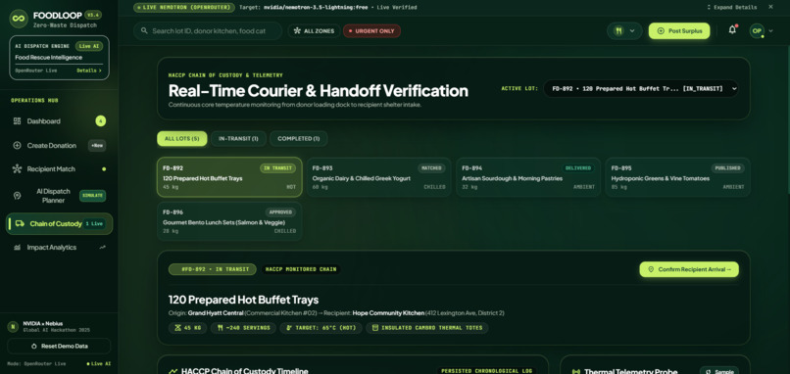Click the utensils icon on the ~240 Servings chip
Screen dimensions: 790x374
(x=221, y=328)
